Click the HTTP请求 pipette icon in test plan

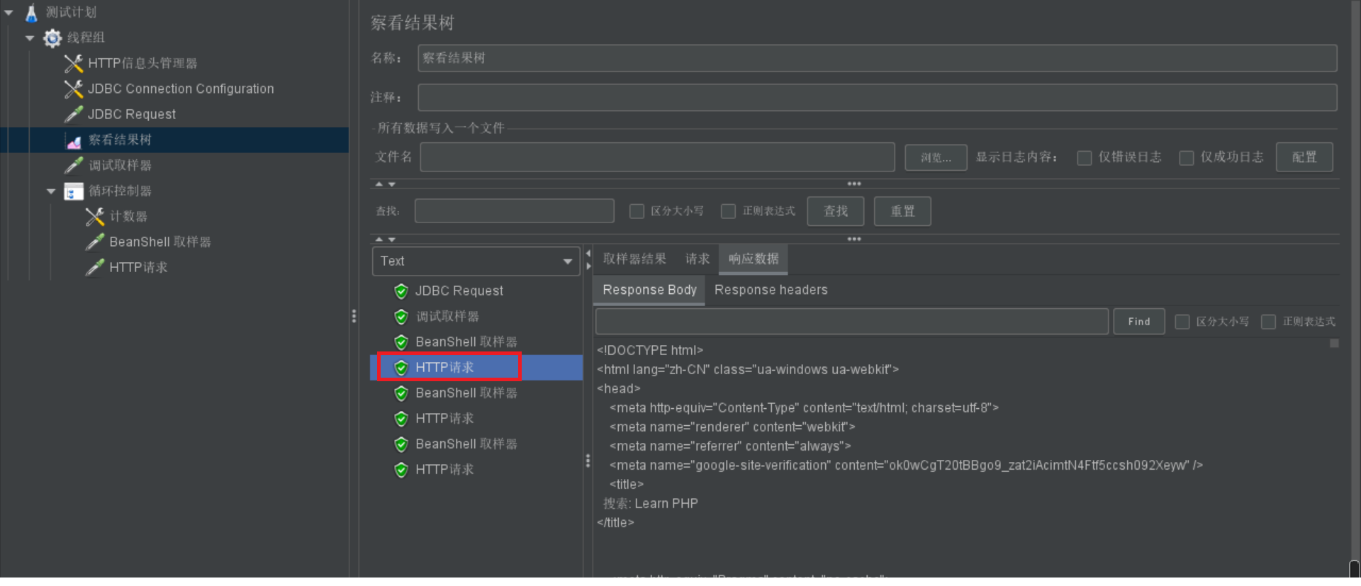point(95,267)
